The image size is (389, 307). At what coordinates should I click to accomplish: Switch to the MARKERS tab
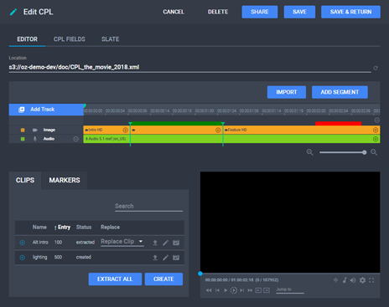(65, 181)
